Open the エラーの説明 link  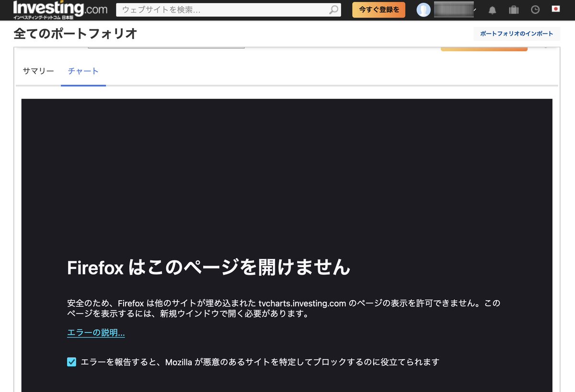tap(96, 333)
